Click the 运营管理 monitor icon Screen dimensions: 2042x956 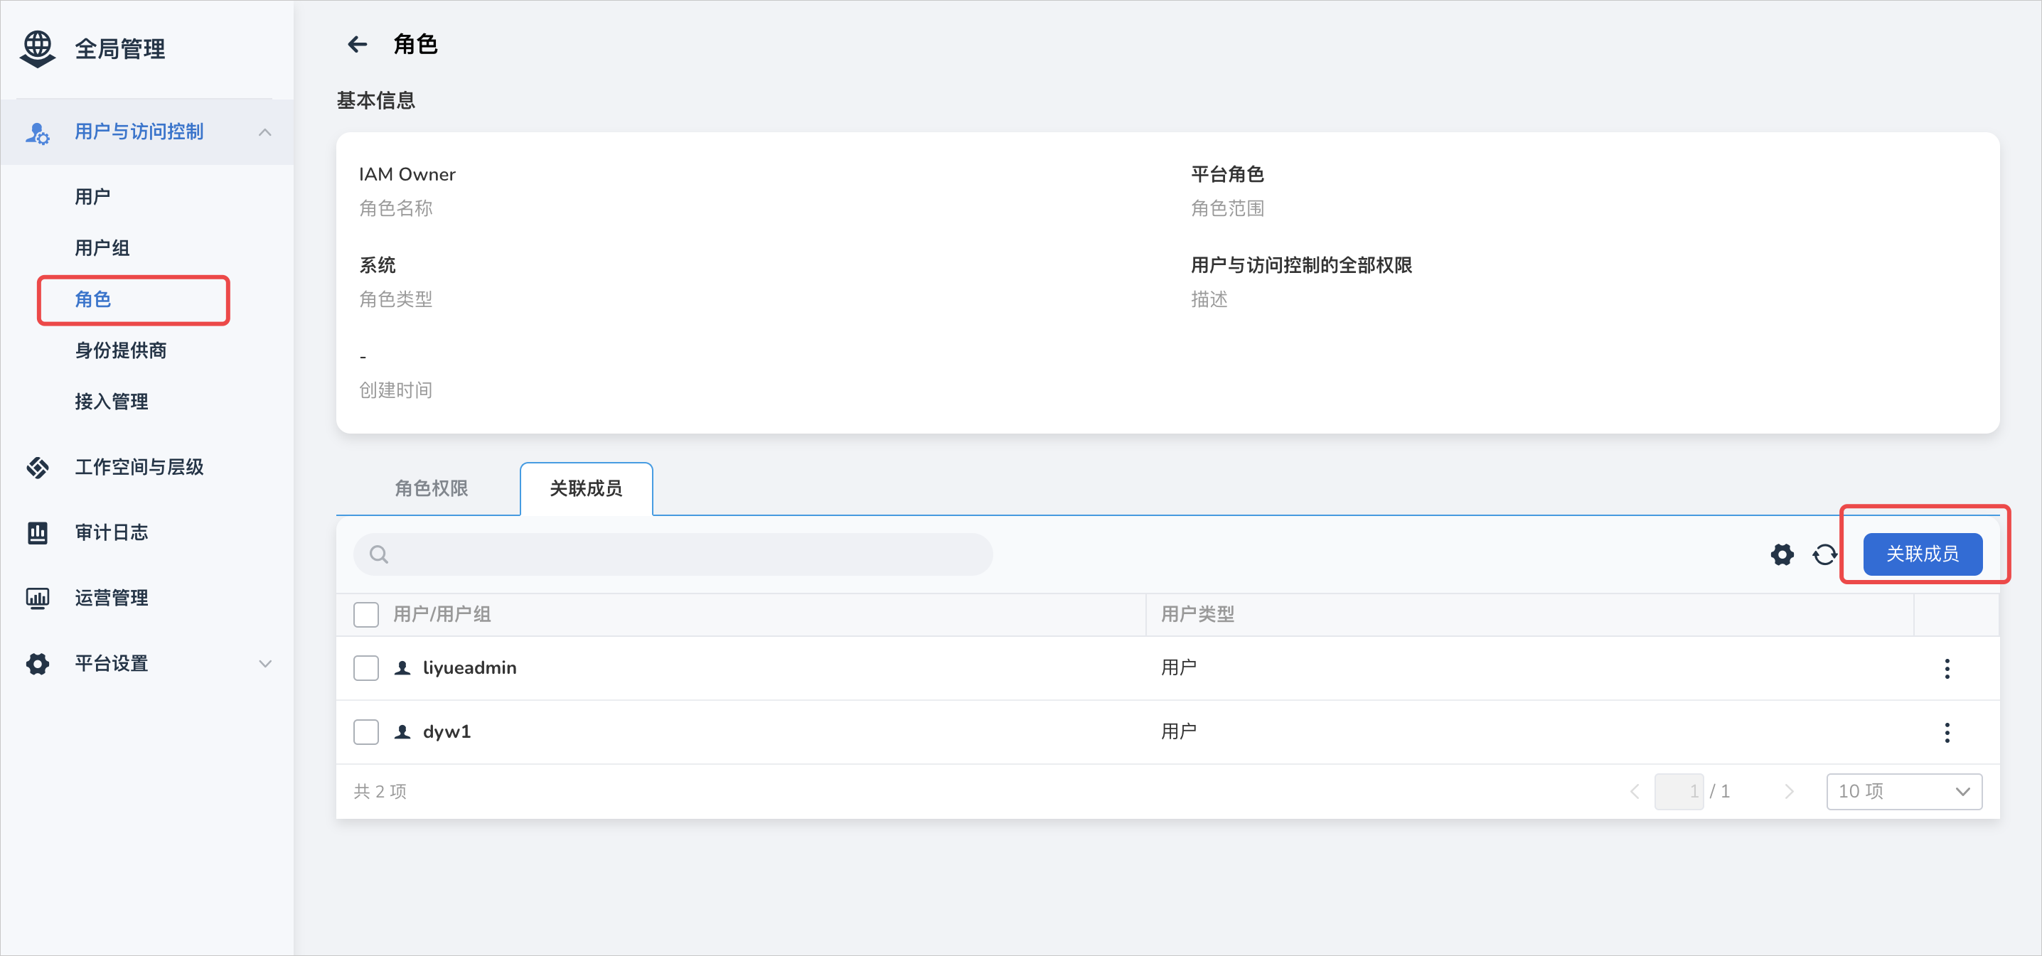37,598
